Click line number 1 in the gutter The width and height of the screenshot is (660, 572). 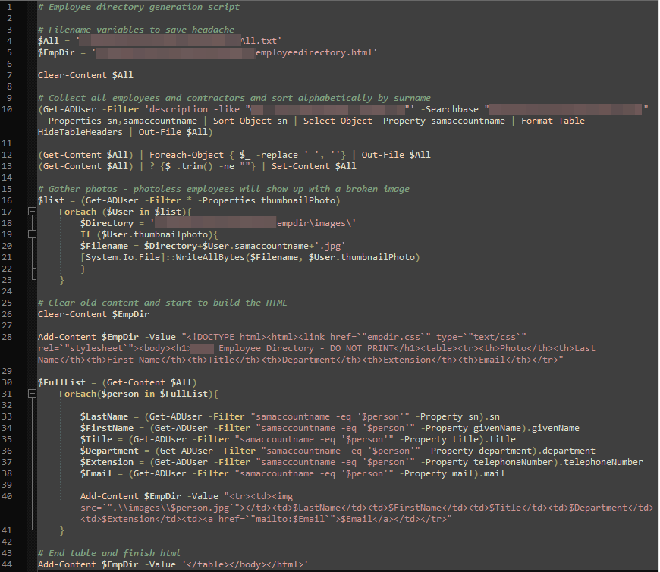[x=9, y=7]
